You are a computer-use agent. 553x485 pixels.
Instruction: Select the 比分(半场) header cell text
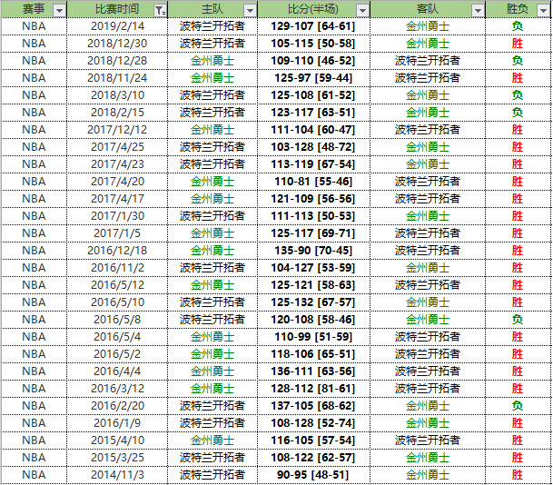click(x=313, y=9)
